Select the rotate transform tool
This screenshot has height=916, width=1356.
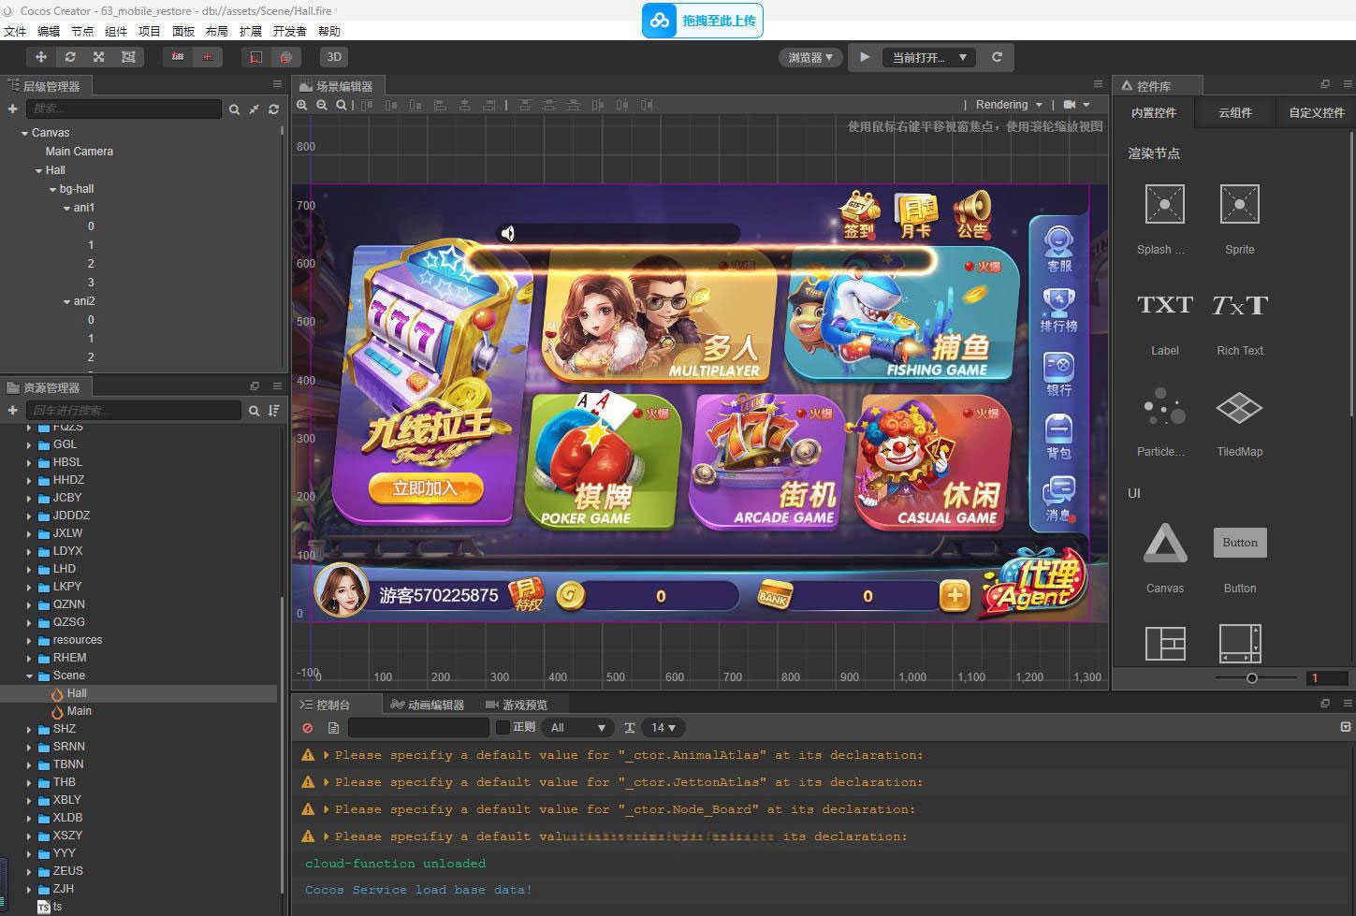pyautogui.click(x=70, y=57)
